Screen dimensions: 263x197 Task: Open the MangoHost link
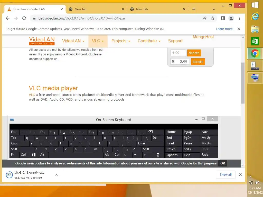[x=203, y=37]
